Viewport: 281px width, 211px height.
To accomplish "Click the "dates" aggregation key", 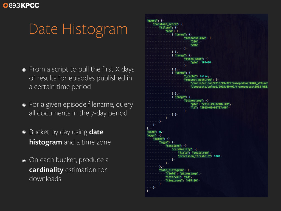I will pyautogui.click(x=158, y=139).
